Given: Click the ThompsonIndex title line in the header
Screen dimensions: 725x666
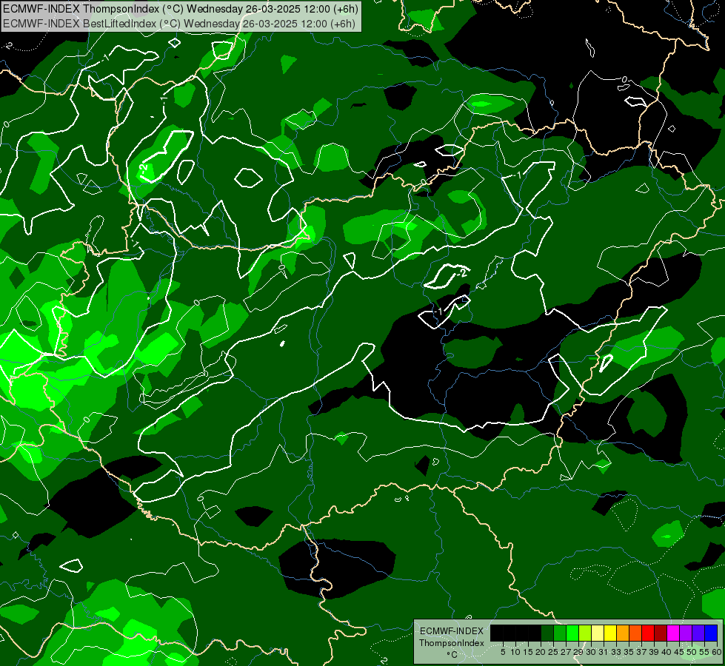Looking at the screenshot, I should 180,9.
